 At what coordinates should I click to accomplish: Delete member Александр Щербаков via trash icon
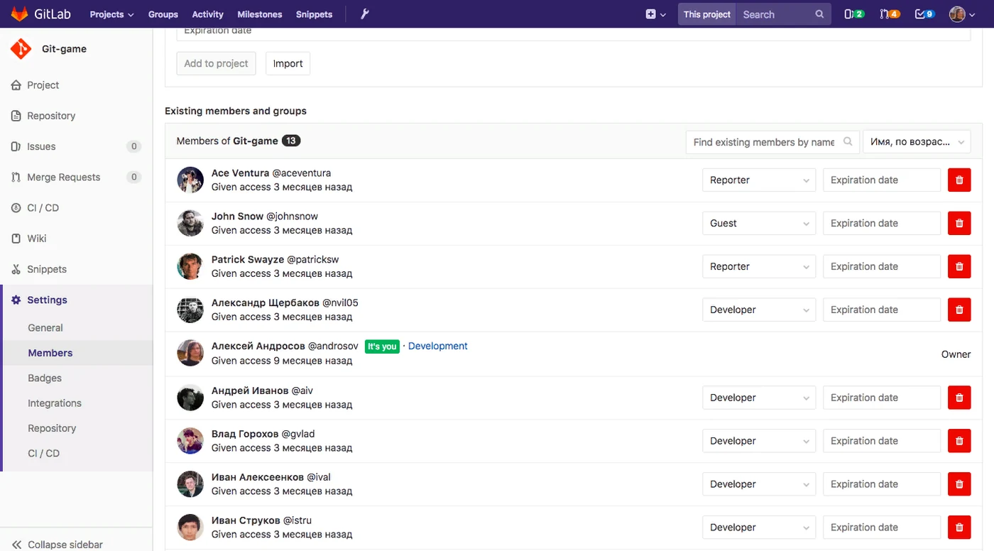[959, 310]
